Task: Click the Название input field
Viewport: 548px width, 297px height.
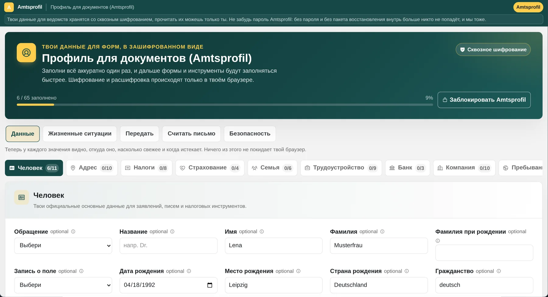Action: pyautogui.click(x=168, y=246)
